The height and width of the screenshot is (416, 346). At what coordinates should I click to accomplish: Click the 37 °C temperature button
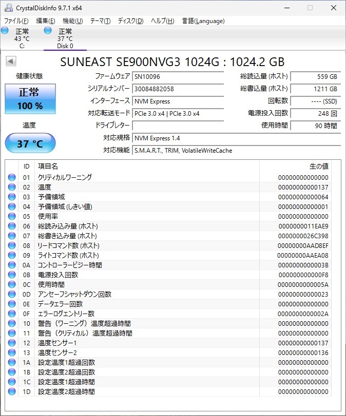[30, 143]
